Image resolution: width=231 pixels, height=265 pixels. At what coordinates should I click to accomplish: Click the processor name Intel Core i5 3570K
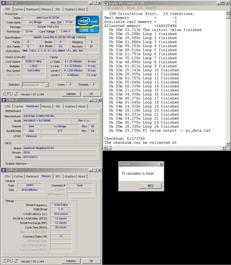(48, 18)
